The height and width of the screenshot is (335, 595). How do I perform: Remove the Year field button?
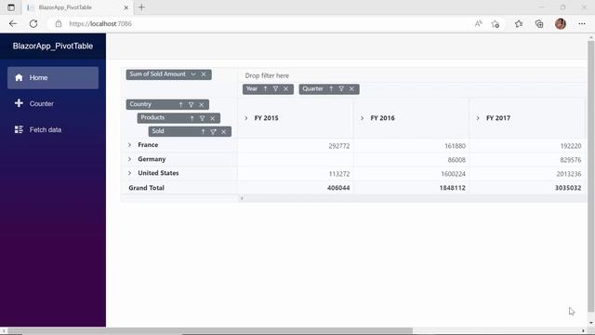pos(286,89)
